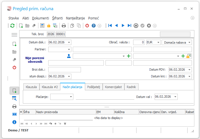Click the red power icon in toolbar
Screen dimensions: 200x139
click(x=87, y=26)
